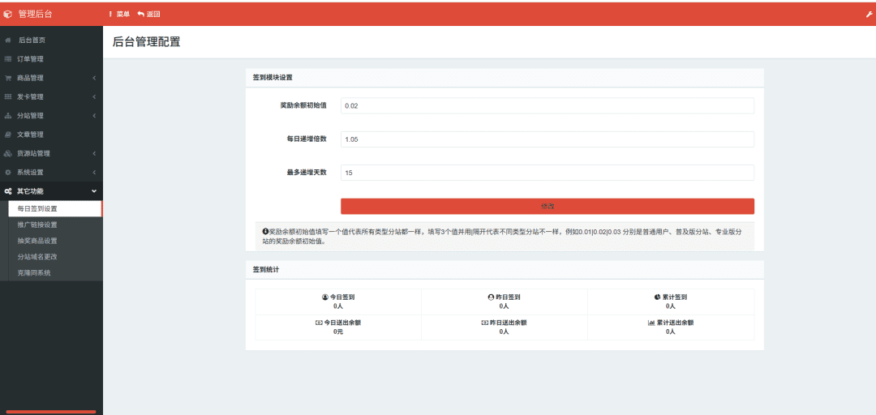Click the sitemap icon for 分站管理
This screenshot has height=415, width=876.
coord(8,116)
